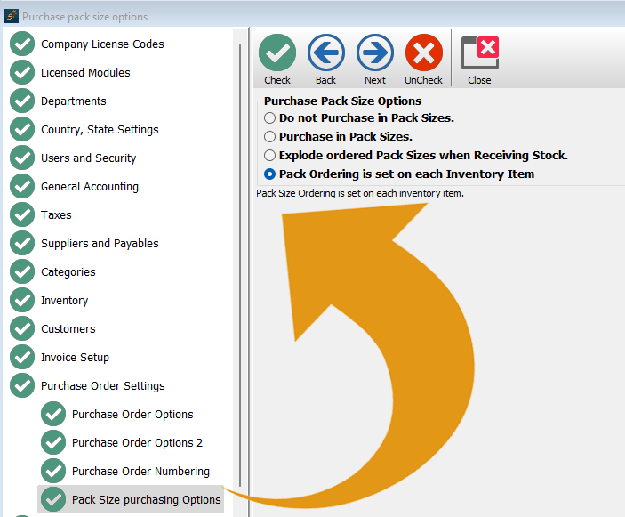This screenshot has width=625, height=517.
Task: Click the checkmark icon beside Taxes
Action: pos(22,215)
